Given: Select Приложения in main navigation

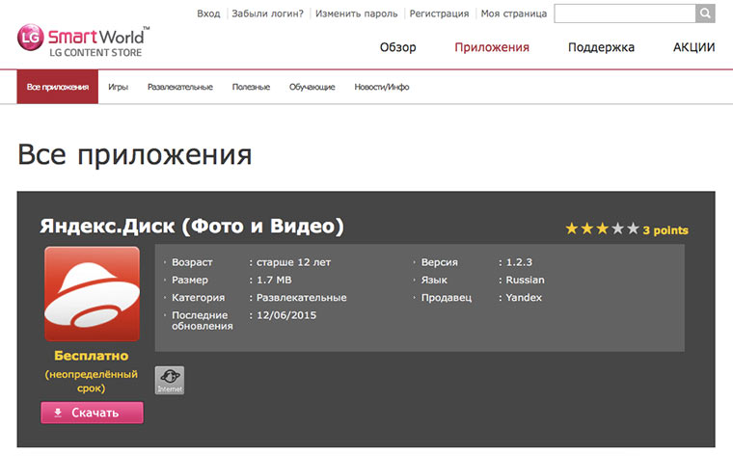Looking at the screenshot, I should 492,47.
